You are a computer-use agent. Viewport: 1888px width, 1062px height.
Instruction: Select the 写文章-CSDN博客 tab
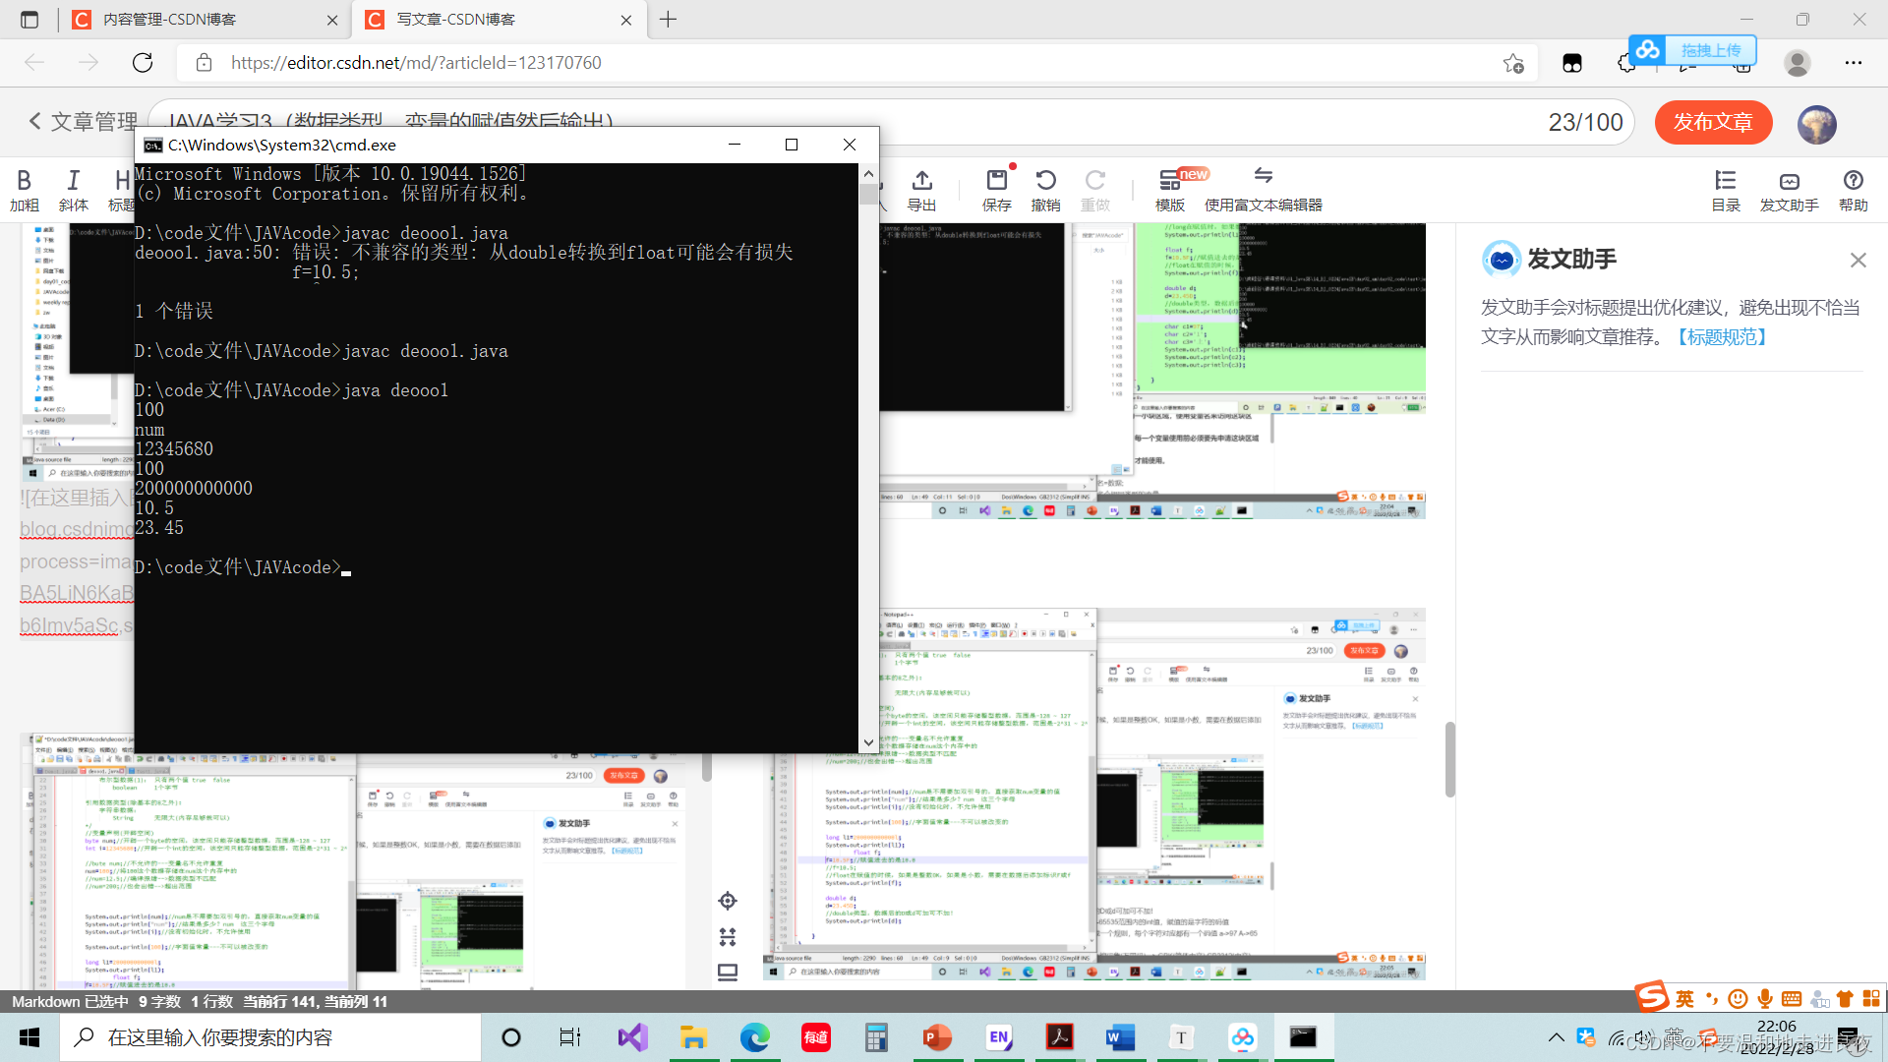tap(499, 20)
